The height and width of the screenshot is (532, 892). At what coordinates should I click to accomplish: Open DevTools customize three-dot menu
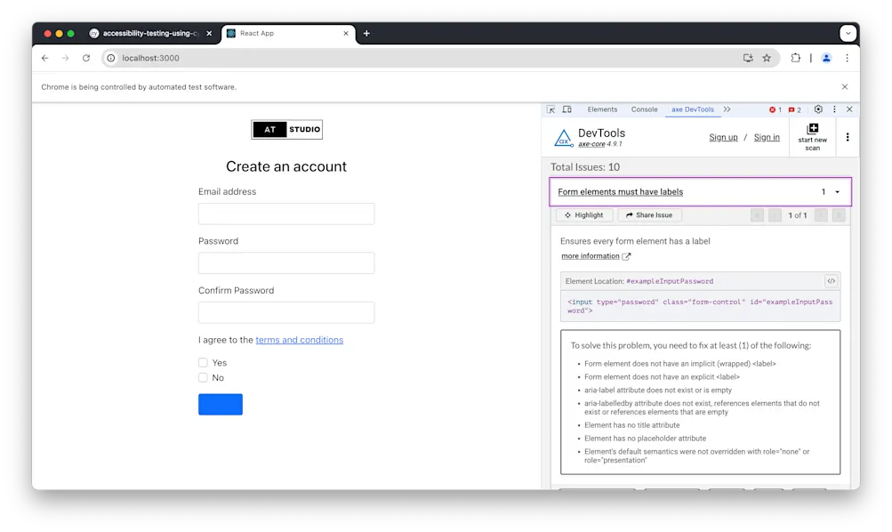tap(834, 109)
